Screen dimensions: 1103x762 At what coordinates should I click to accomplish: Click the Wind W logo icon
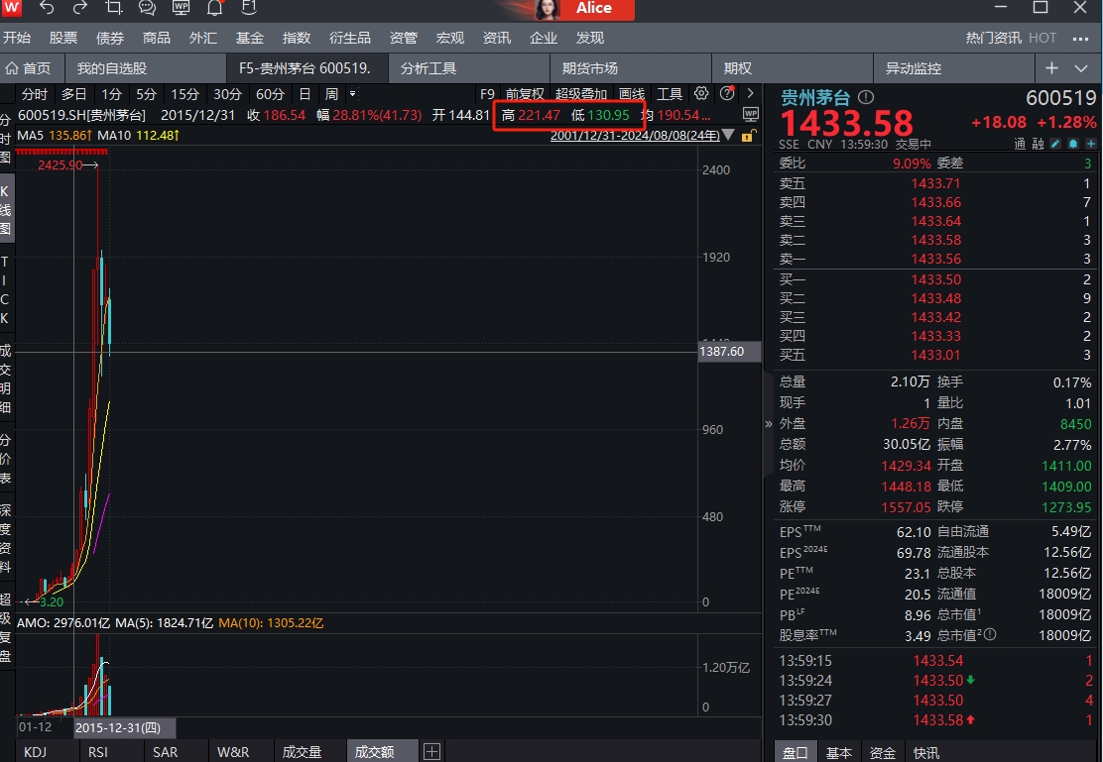click(x=12, y=8)
